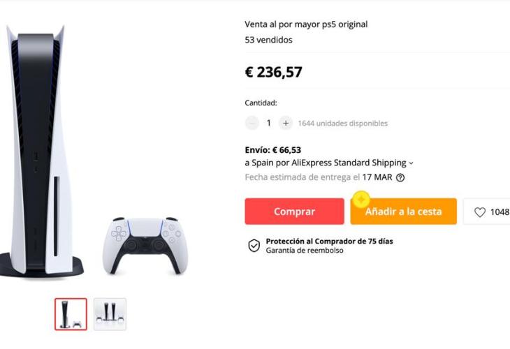Image resolution: width=510 pixels, height=349 pixels.
Task: Click the buyer protection shield icon
Action: pyautogui.click(x=254, y=246)
